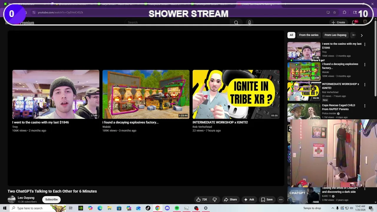Viewport: 377px width, 212px height.
Task: Open Settings gear in taskbar
Action: pyautogui.click(x=206, y=208)
